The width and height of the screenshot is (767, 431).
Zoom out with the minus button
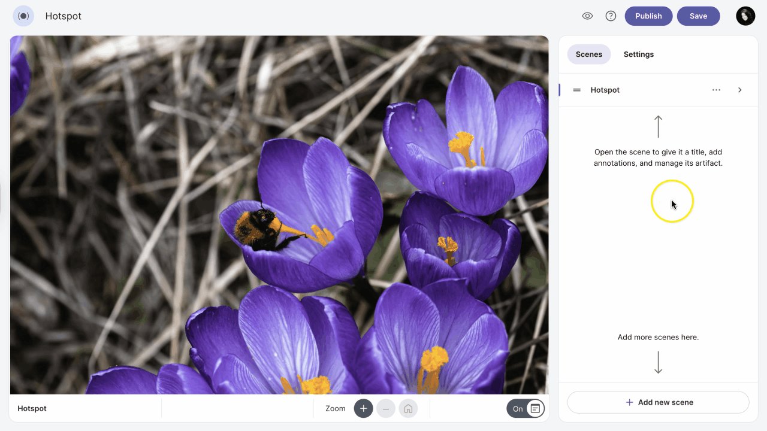click(x=386, y=409)
